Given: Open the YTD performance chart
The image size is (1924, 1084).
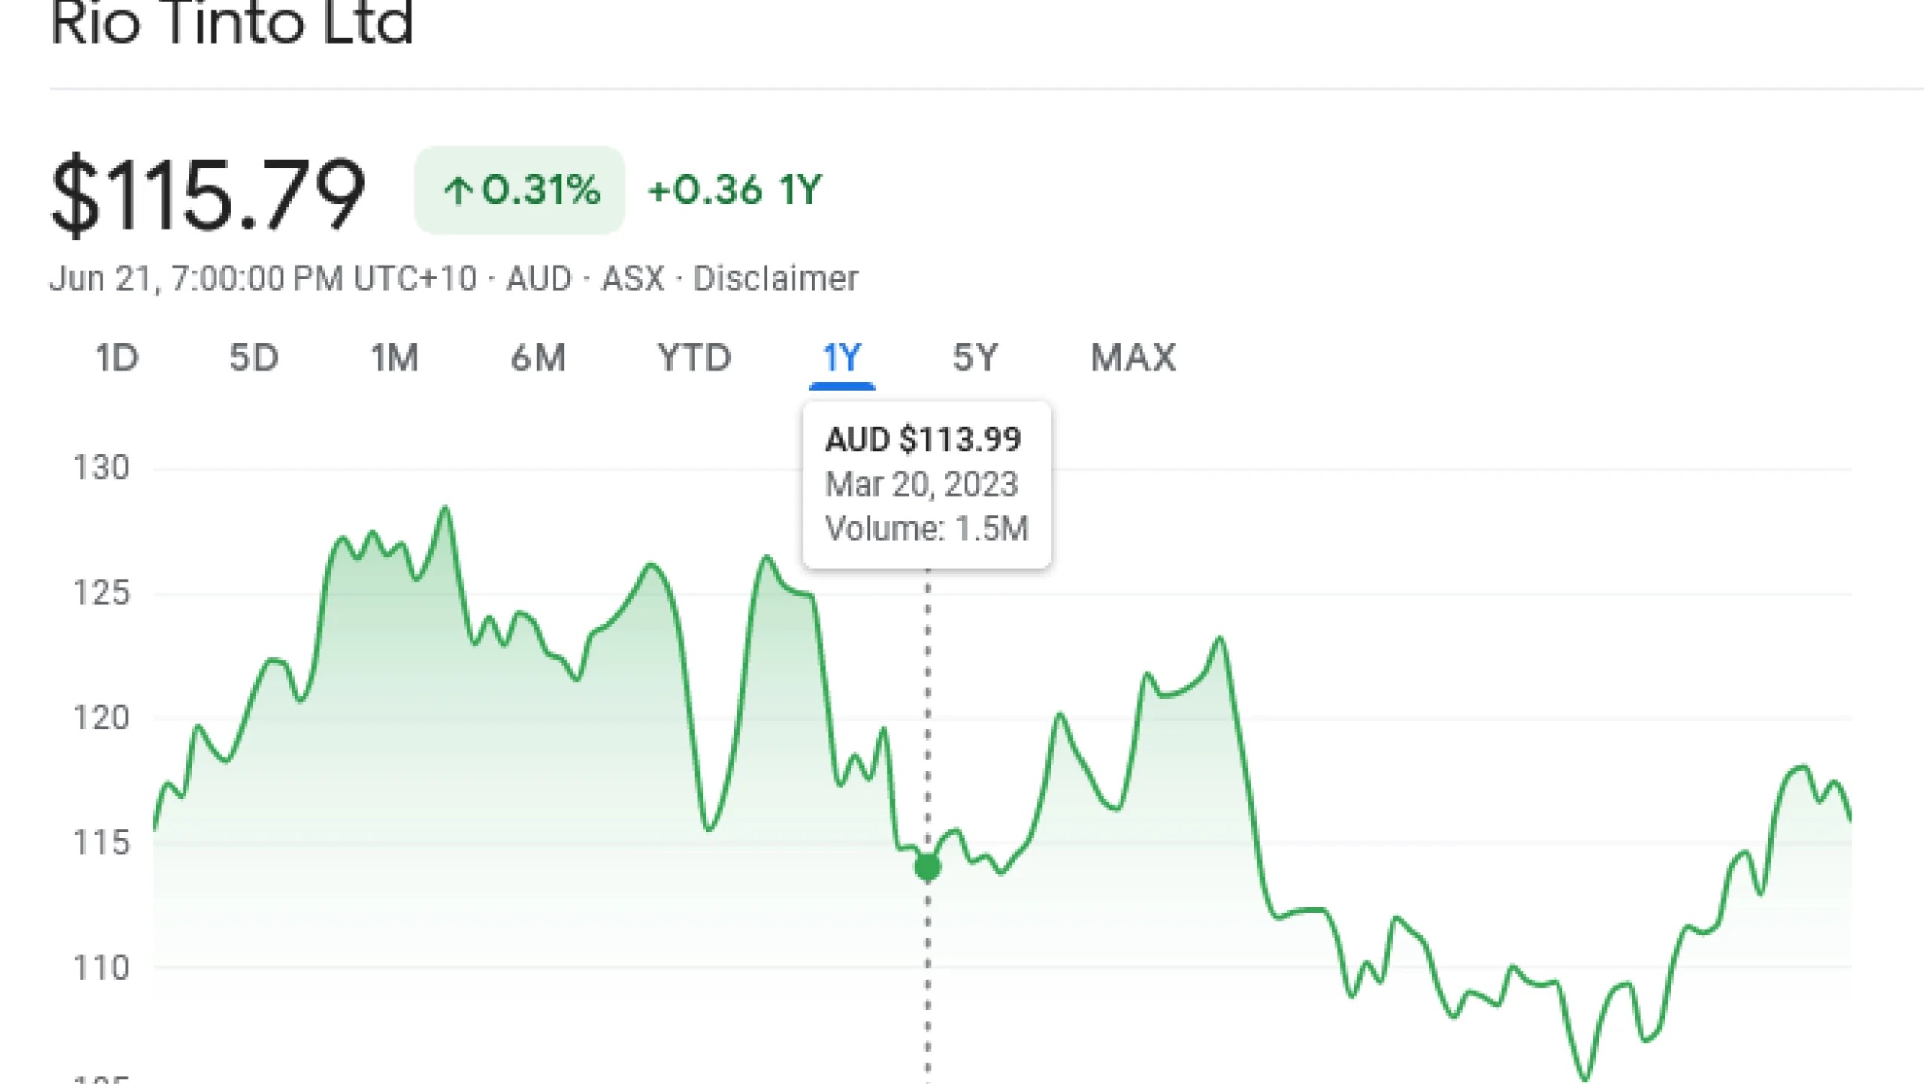Looking at the screenshot, I should [x=694, y=358].
